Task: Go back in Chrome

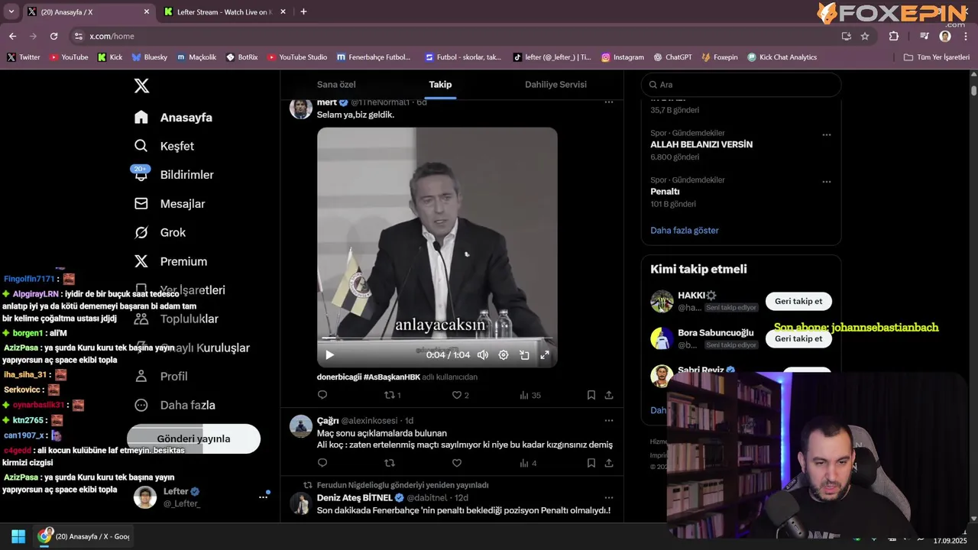Action: pos(12,36)
